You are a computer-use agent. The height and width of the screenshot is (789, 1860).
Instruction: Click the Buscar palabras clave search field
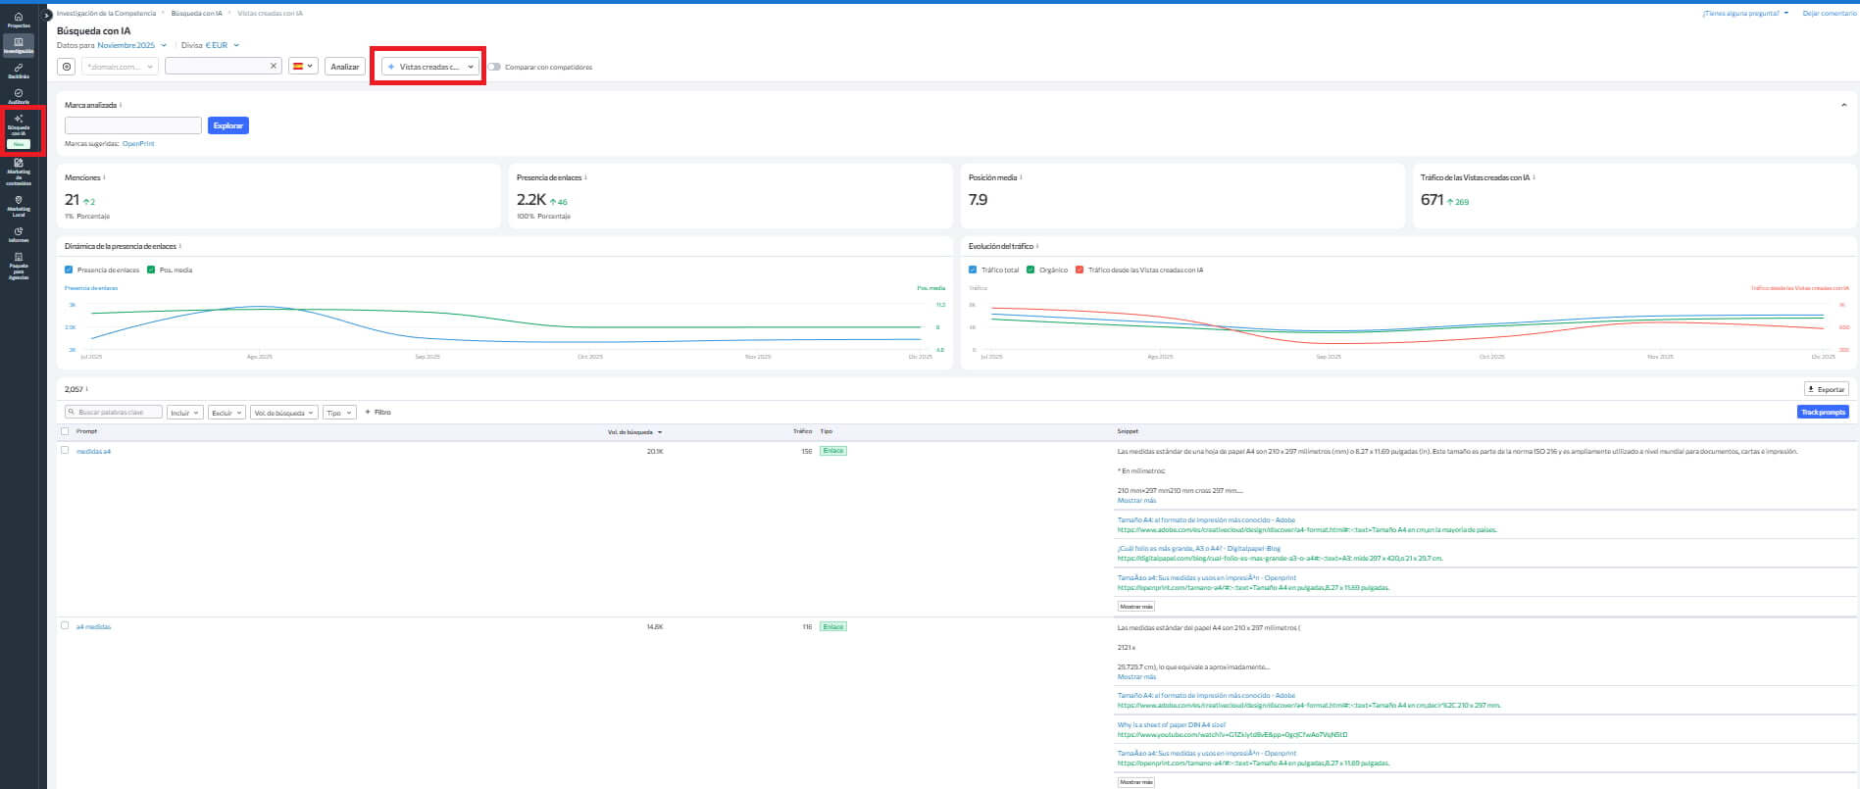click(x=114, y=413)
